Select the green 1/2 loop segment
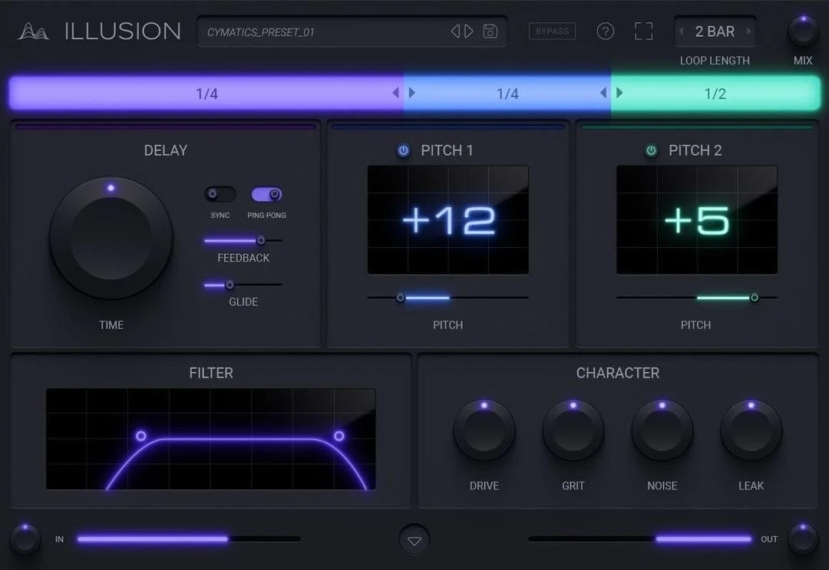Screen dimensions: 829x570 click(715, 94)
